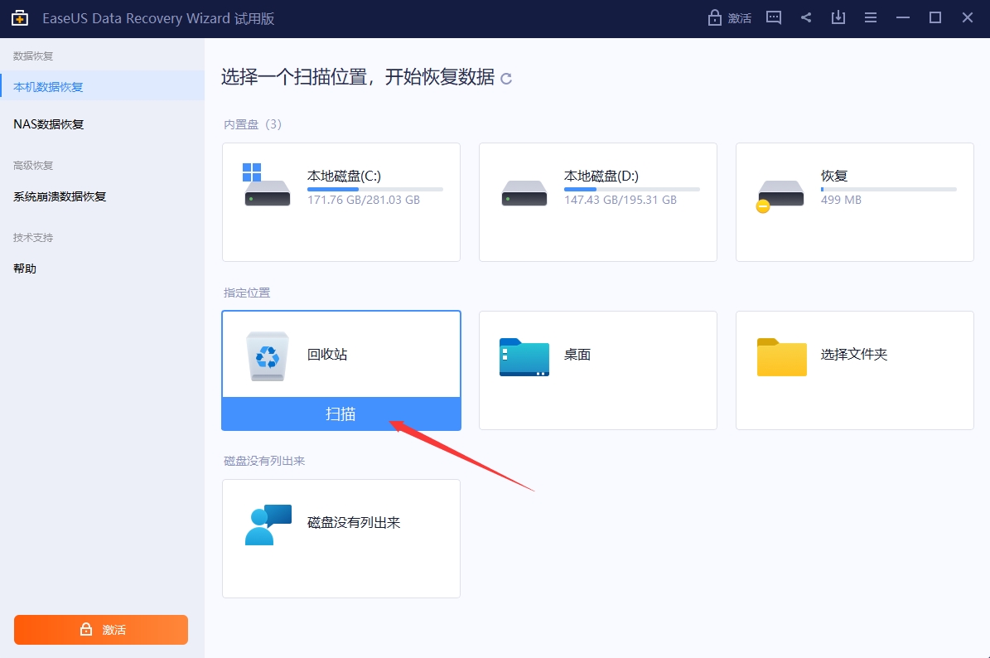Open 系统崩溃数据恢复 in sidebar
This screenshot has height=658, width=990.
tap(60, 196)
